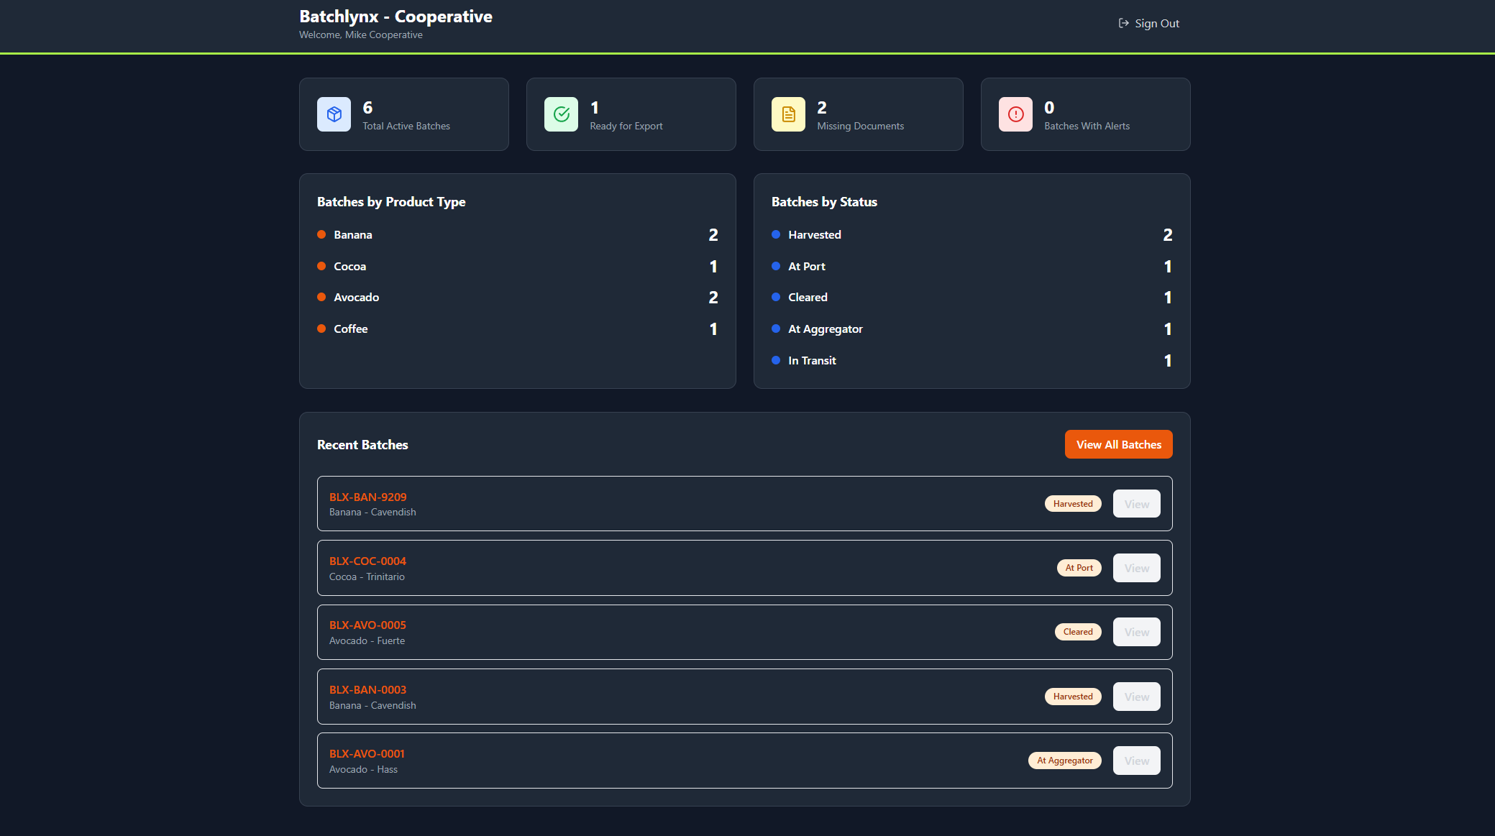Click the blue dot beside In Transit

click(x=776, y=361)
